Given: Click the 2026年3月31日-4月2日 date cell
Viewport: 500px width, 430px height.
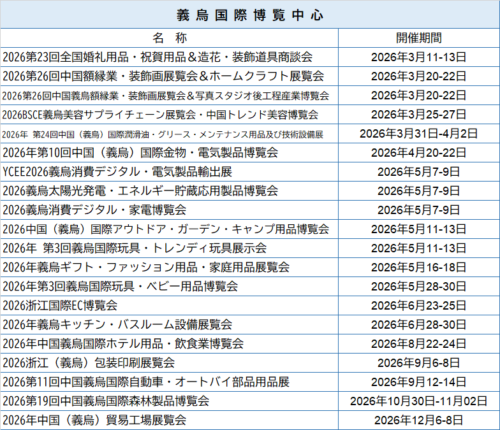Looking at the screenshot, I should 418,134.
